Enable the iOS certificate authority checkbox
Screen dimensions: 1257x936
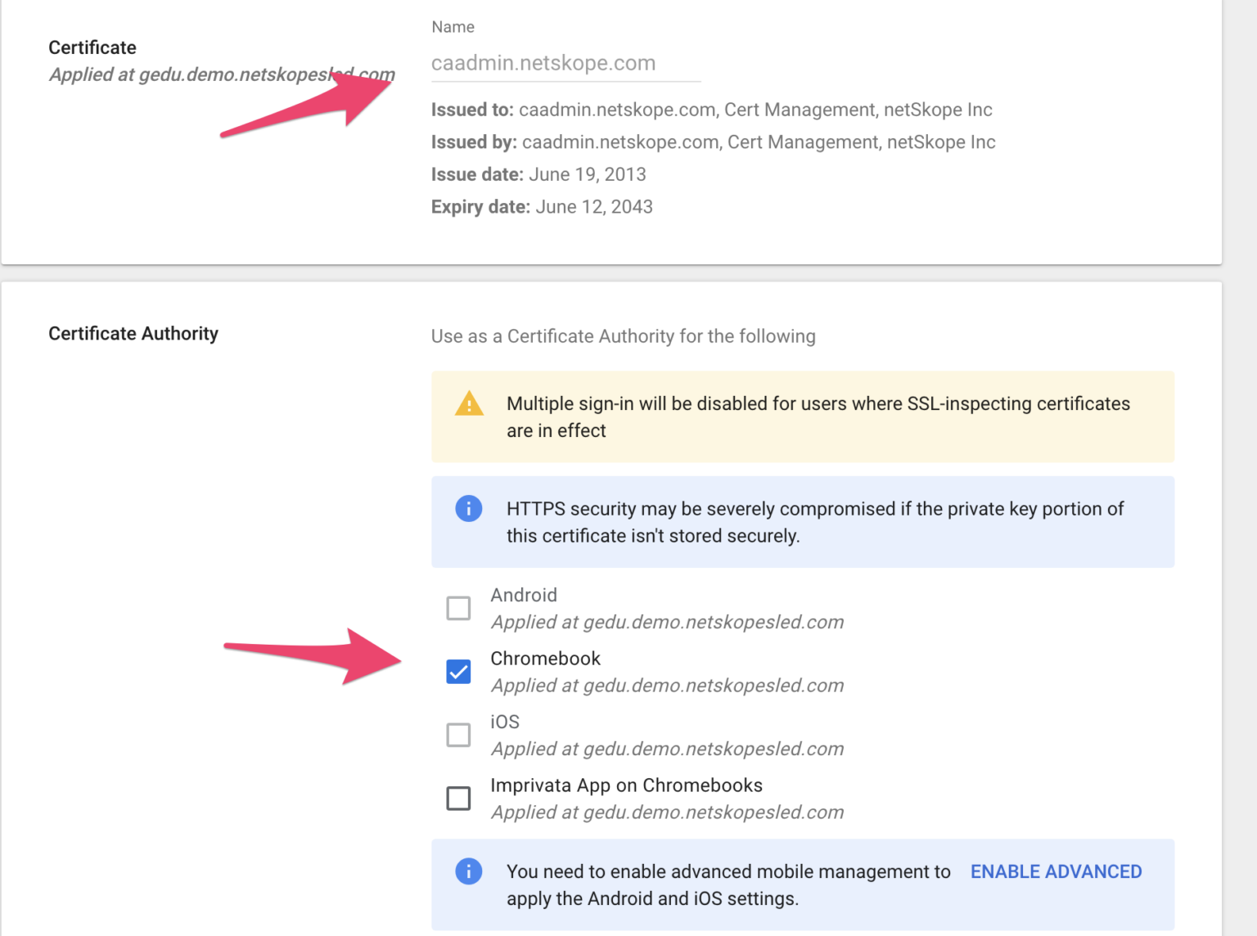pyautogui.click(x=459, y=735)
